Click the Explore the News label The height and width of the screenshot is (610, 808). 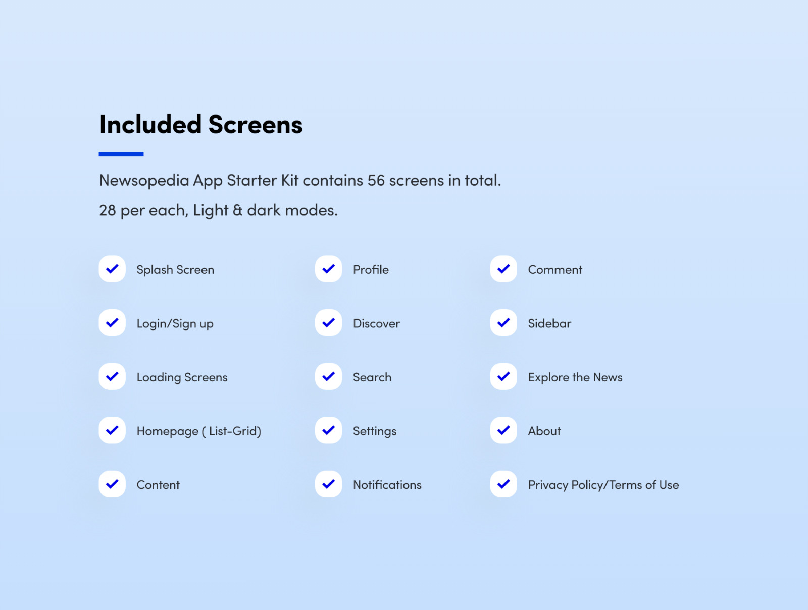[575, 377]
